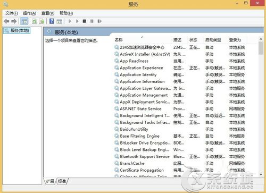Click the show/hide action pane icon
Screen dimensions: 266x193
click(59, 21)
